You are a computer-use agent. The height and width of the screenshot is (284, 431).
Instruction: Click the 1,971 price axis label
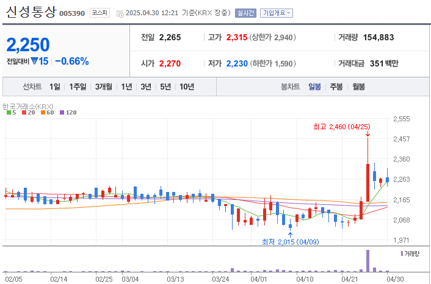coord(401,240)
